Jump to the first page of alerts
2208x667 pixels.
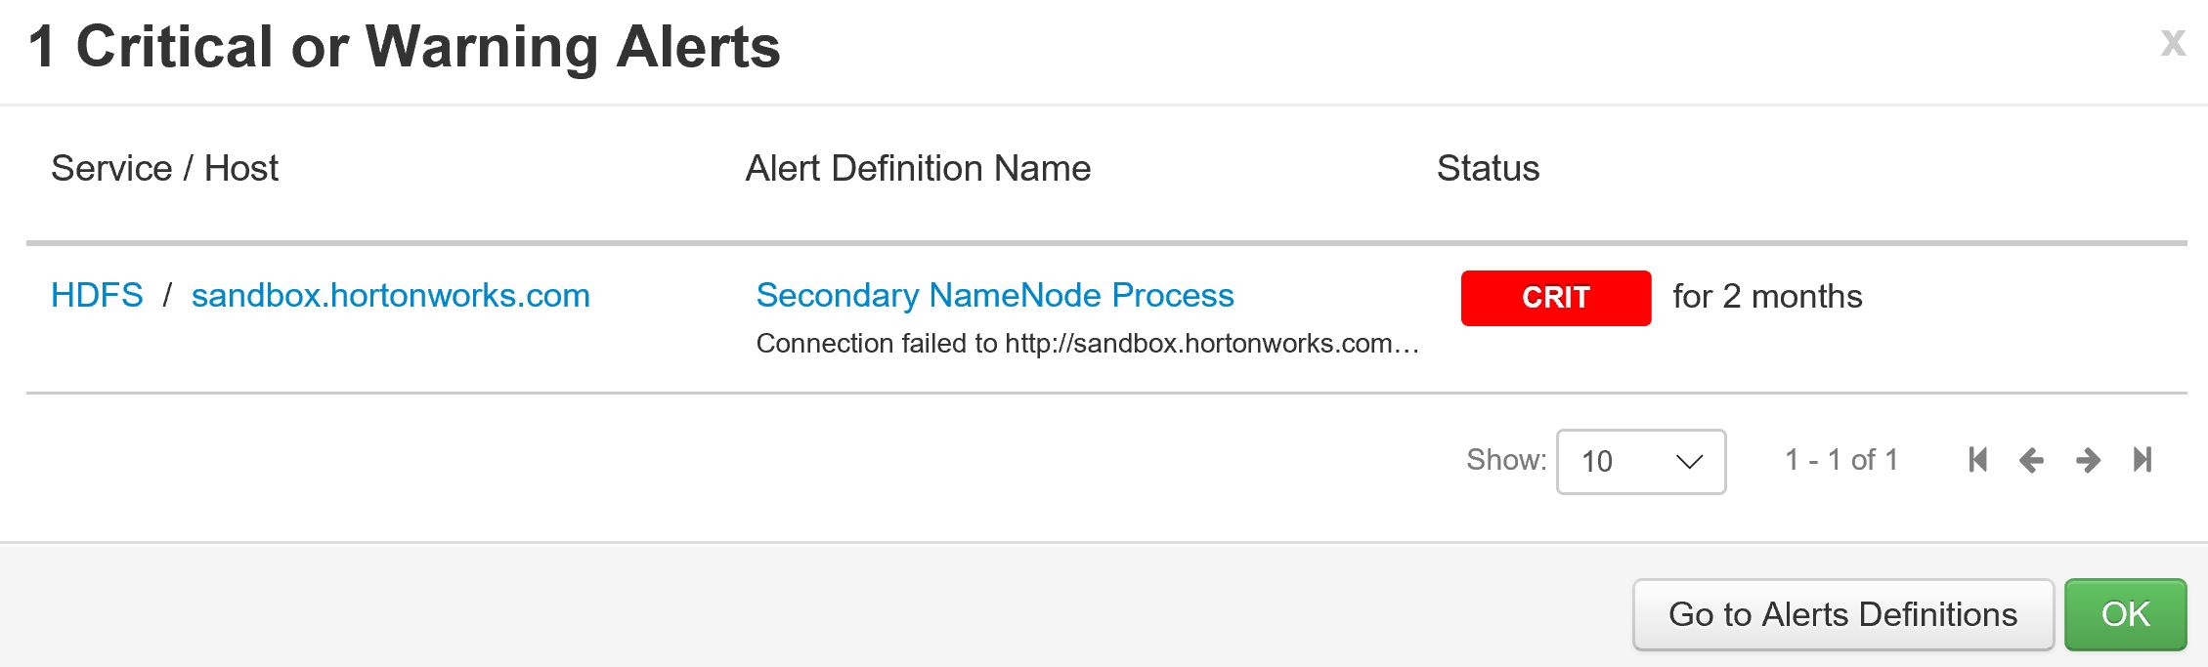click(x=1977, y=460)
